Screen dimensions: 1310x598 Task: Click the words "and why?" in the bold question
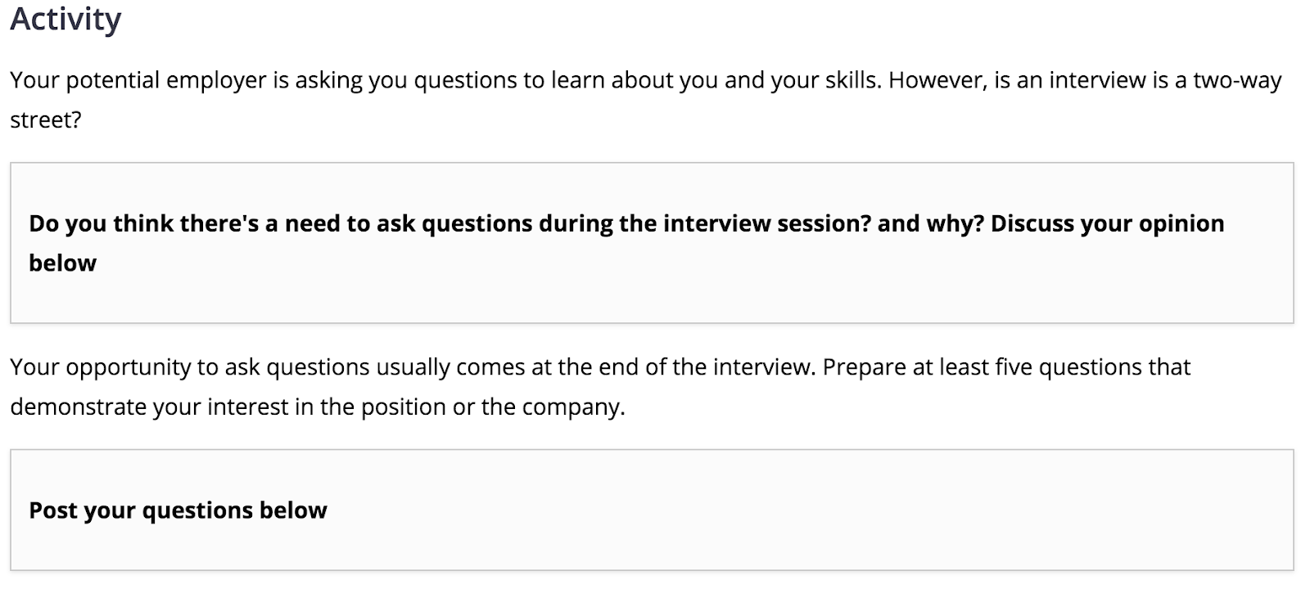[x=931, y=223]
